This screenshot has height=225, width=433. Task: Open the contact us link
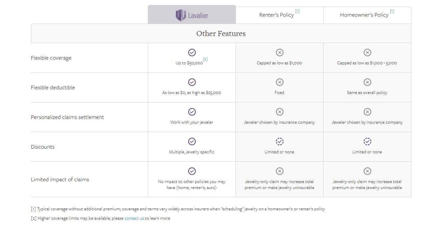pyautogui.click(x=134, y=218)
